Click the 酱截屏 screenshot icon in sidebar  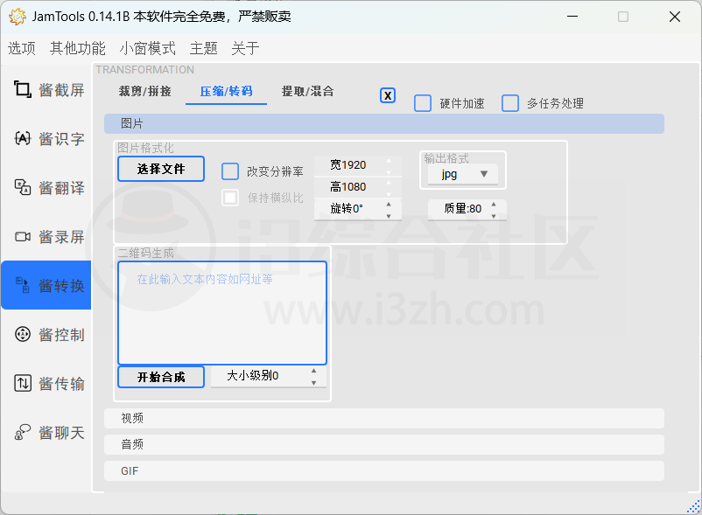point(23,89)
